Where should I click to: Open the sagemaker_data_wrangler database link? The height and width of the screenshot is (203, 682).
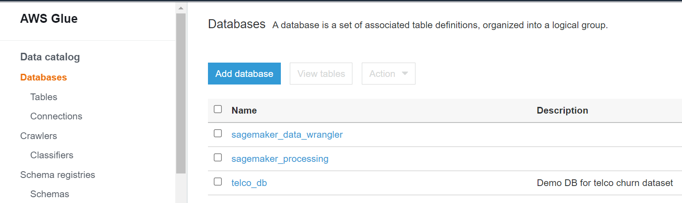pos(287,135)
